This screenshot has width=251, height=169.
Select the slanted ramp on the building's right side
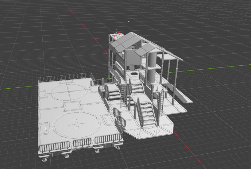point(179,93)
